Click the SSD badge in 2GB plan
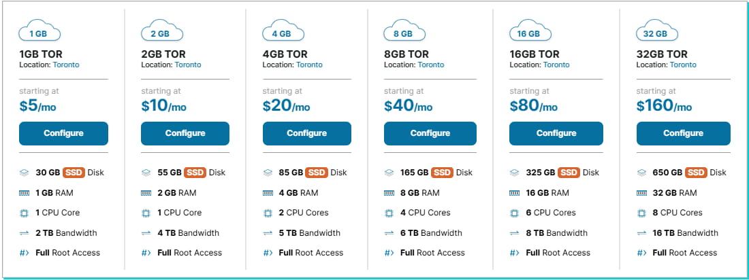The height and width of the screenshot is (280, 749). [x=195, y=173]
